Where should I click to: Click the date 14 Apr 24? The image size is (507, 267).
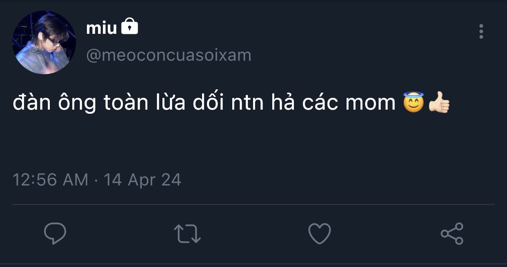(x=142, y=180)
